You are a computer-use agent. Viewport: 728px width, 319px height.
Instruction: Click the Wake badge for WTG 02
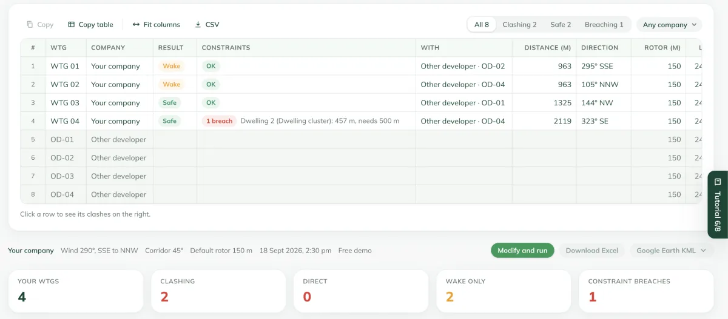tap(172, 85)
